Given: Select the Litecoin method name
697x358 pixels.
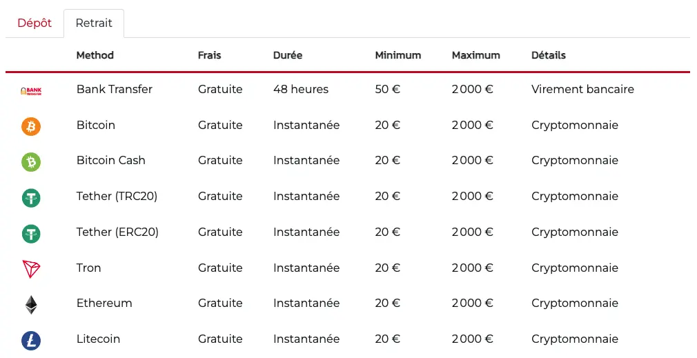Looking at the screenshot, I should point(98,339).
